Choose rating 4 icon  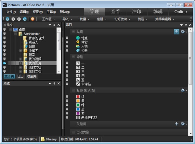(78, 76)
